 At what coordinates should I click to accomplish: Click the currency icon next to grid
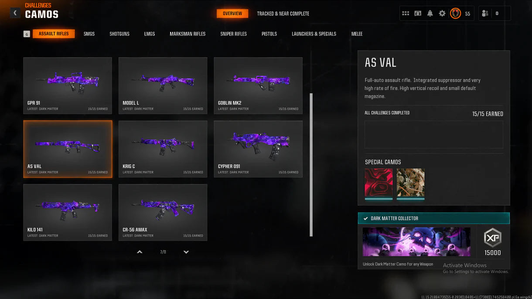coord(418,14)
